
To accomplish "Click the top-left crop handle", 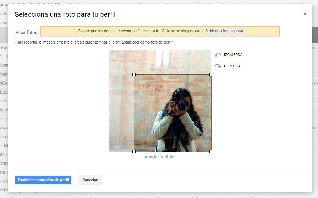I will [x=134, y=75].
